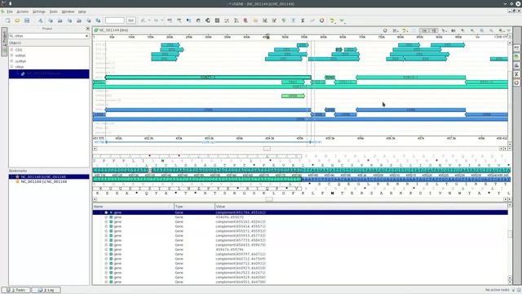Click the green down-arrow icon in main toolbar
This screenshot has width=522, height=294.
(342, 20)
